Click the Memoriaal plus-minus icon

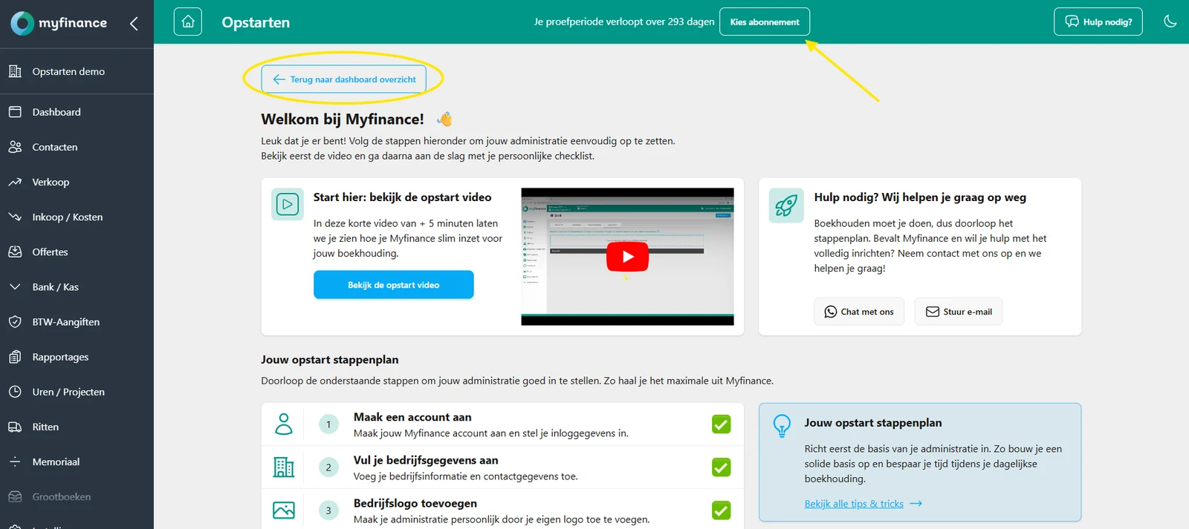point(15,461)
